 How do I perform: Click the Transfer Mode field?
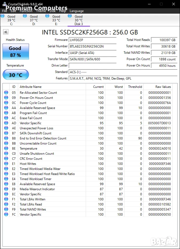(x=93, y=59)
